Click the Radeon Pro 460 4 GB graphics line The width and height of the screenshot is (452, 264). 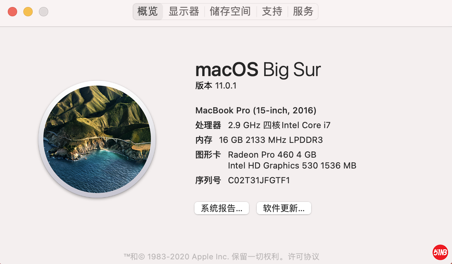click(272, 155)
